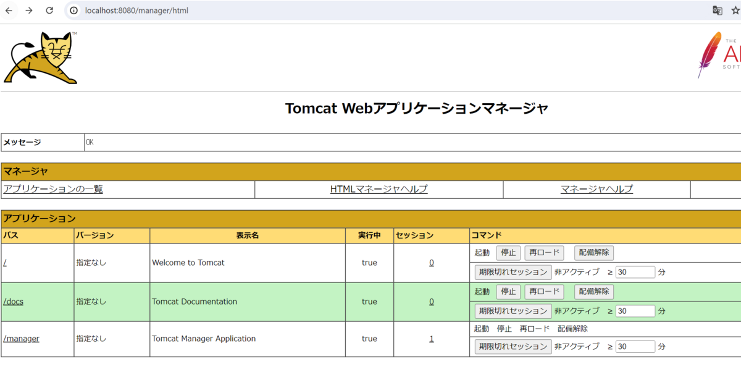Click the アプリケーション section header
Viewport: 741px width, 367px height.
tap(371, 218)
